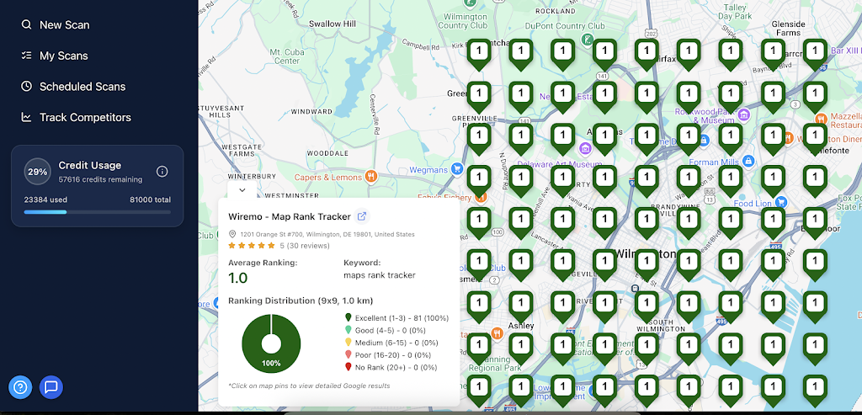Click the DuPont Country Club golf icon
Screen dimensions: 862x415
(588, 40)
